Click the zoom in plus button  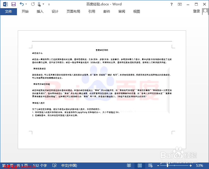point(191,166)
